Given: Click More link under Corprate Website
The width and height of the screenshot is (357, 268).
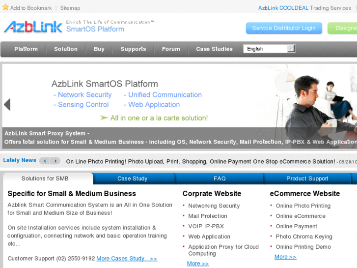Looking at the screenshot, I should pos(198,264).
